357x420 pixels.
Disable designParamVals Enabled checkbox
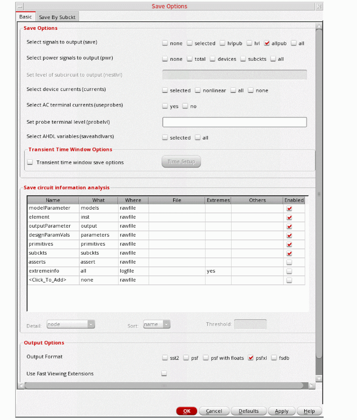click(x=289, y=235)
